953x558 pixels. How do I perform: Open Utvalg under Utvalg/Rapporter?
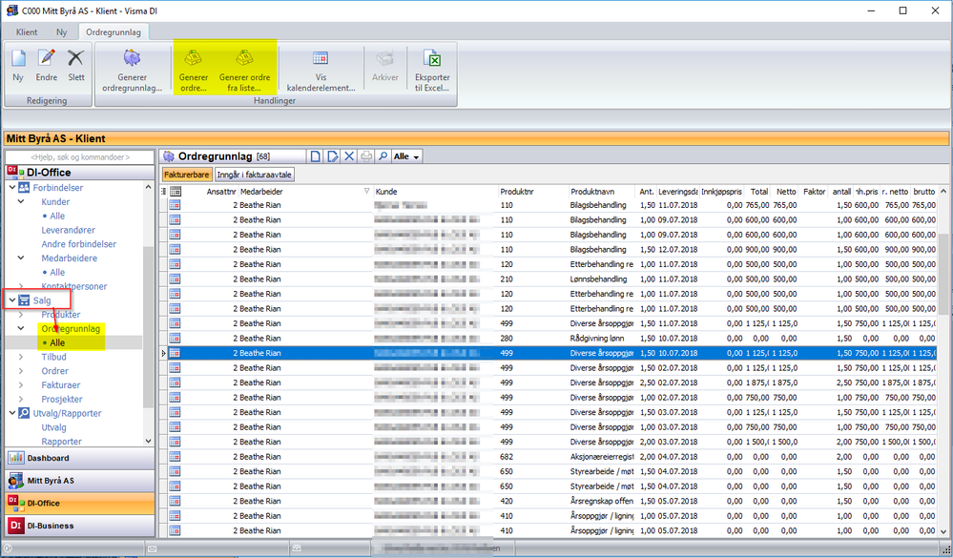[53, 427]
